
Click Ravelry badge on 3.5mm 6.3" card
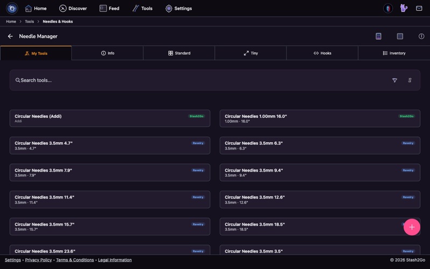click(x=408, y=143)
